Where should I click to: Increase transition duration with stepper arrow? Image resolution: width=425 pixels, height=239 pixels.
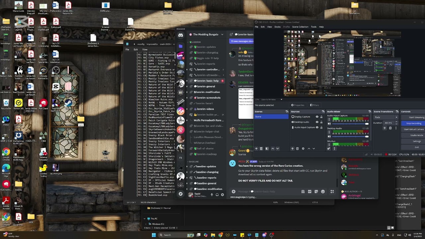tap(396, 122)
